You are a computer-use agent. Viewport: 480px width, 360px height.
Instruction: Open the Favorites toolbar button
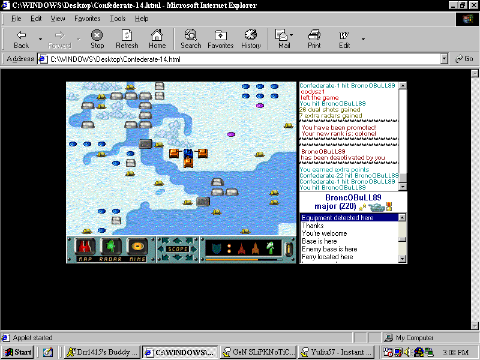pos(220,39)
